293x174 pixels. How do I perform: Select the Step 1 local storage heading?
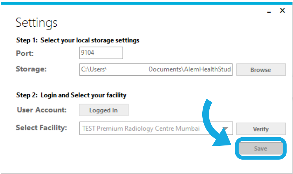(78, 40)
